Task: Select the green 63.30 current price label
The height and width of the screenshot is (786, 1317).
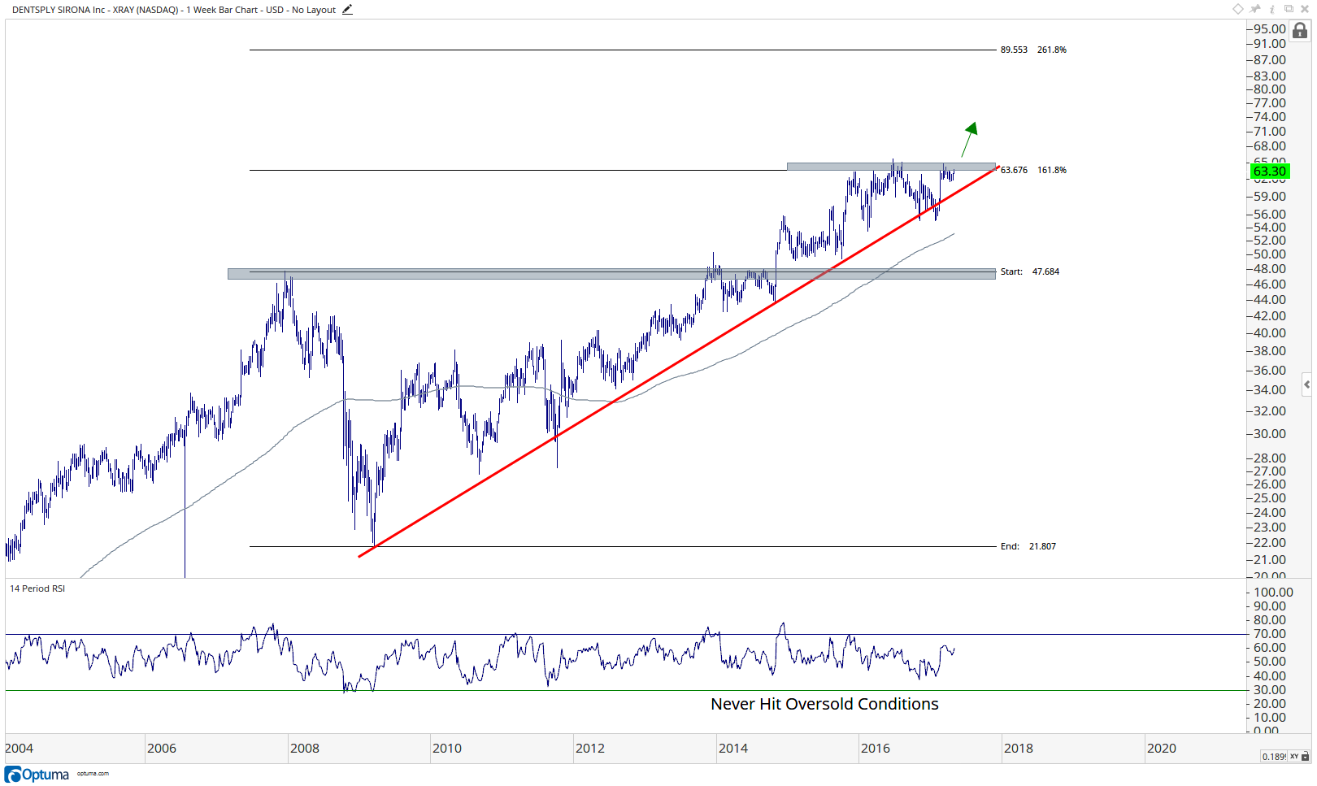Action: click(x=1270, y=171)
